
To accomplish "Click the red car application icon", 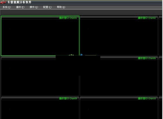I will tap(3, 2).
